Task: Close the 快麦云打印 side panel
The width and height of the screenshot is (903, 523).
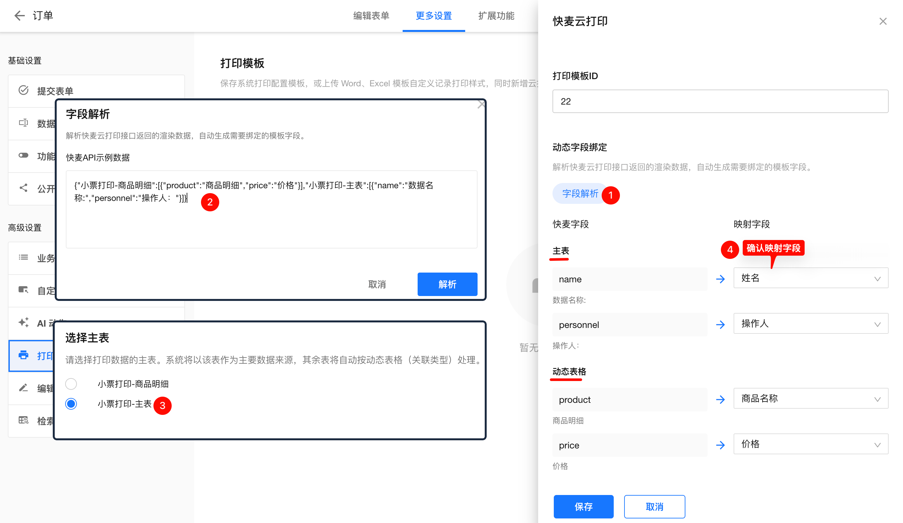Action: pyautogui.click(x=882, y=21)
